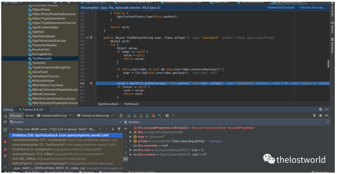
Task: Stop the debug session
Action: click(x=5, y=142)
